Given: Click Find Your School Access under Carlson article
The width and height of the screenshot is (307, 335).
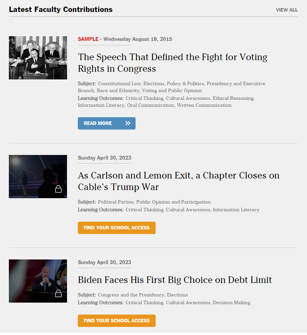Looking at the screenshot, I should (117, 228).
